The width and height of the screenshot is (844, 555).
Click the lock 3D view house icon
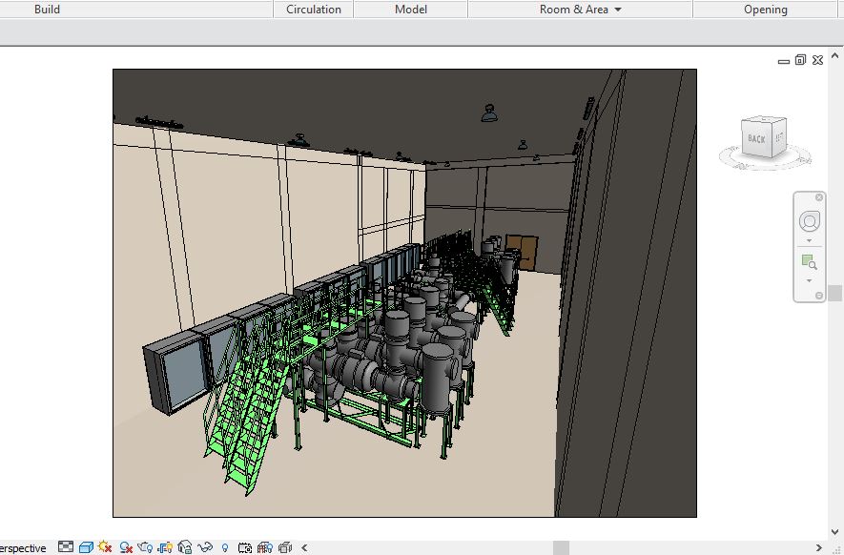185,547
